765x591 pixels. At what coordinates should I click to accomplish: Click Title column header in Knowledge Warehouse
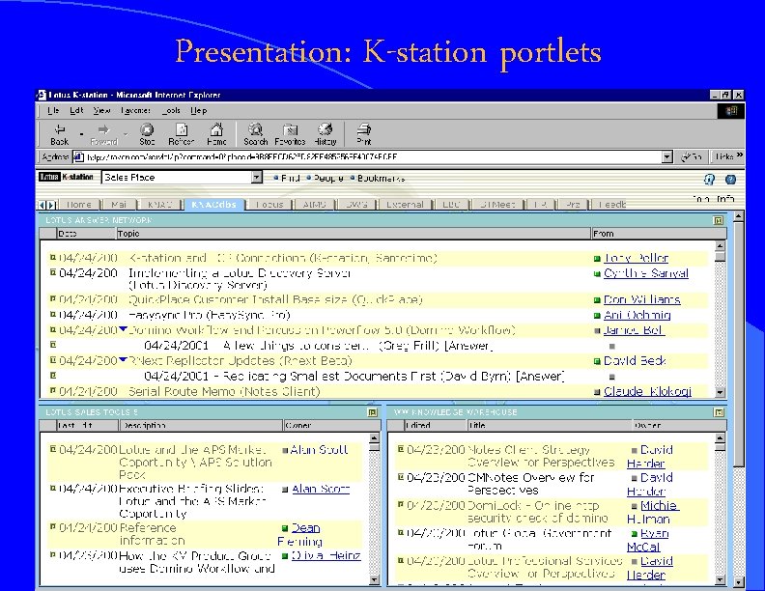[550, 425]
